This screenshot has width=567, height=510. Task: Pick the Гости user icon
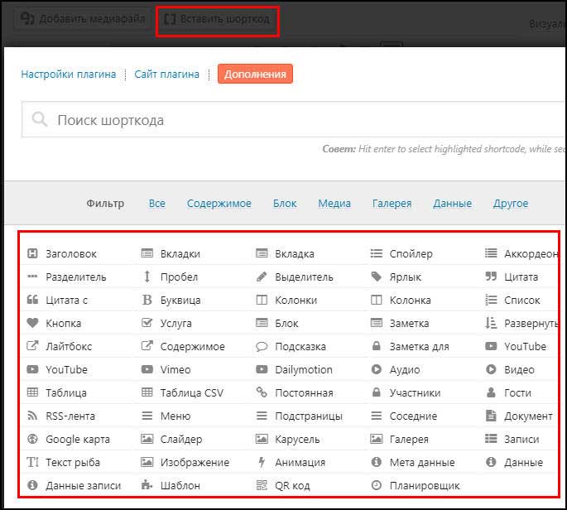(491, 392)
